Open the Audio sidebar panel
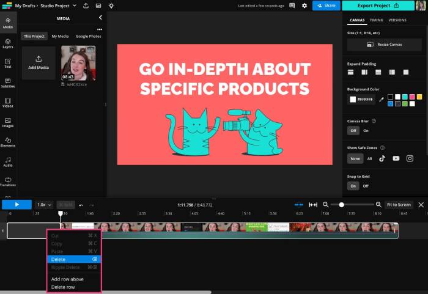The image size is (428, 294). tap(8, 162)
